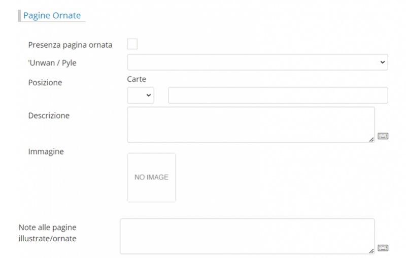Expand the small dropdown under Carte
Viewport: 406px width, 258px height.
click(141, 95)
